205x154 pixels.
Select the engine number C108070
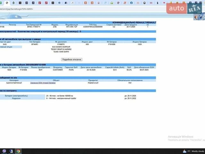[61, 44]
